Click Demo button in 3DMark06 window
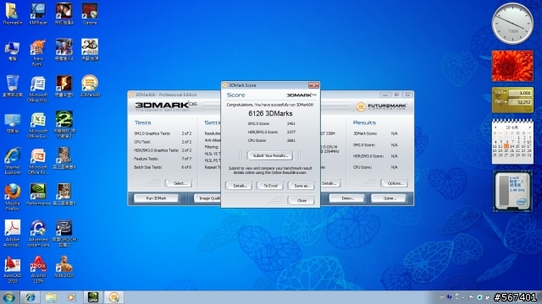Screen dimensions: 542x304 [346, 198]
